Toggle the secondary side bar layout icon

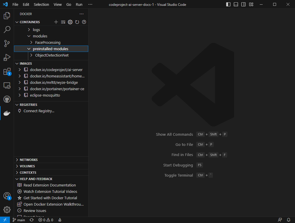click(x=243, y=5)
